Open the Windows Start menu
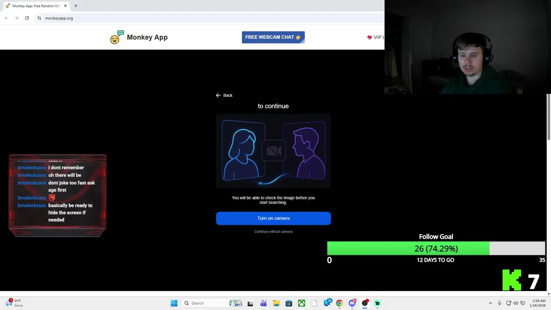The width and height of the screenshot is (551, 310). (x=174, y=303)
